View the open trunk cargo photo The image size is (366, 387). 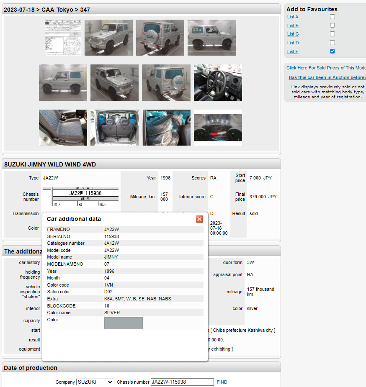(114, 128)
